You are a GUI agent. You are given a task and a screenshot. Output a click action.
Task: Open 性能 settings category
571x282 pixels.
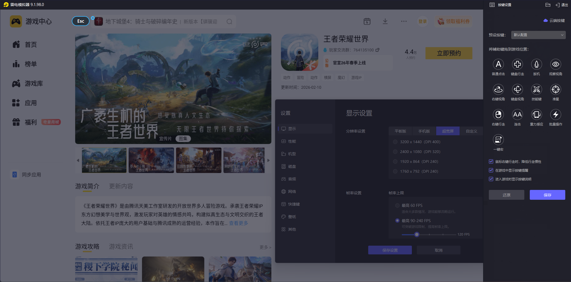305,141
